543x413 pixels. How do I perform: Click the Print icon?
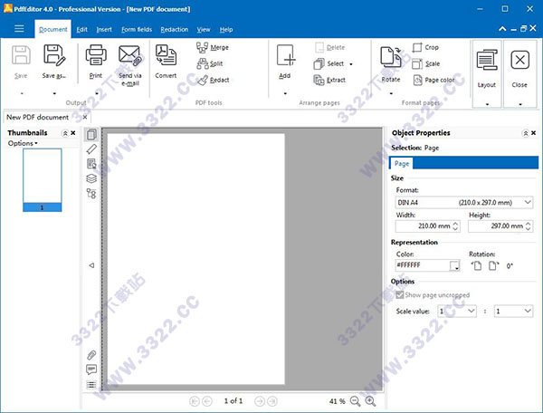tap(96, 54)
